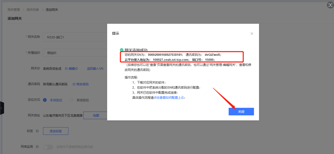This screenshot has height=154, width=334.
Task: Select the 手动定位 radio button
Action: (x=45, y=100)
